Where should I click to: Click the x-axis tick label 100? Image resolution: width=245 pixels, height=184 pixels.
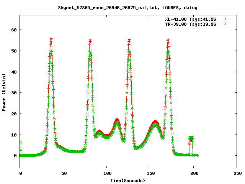108,173
